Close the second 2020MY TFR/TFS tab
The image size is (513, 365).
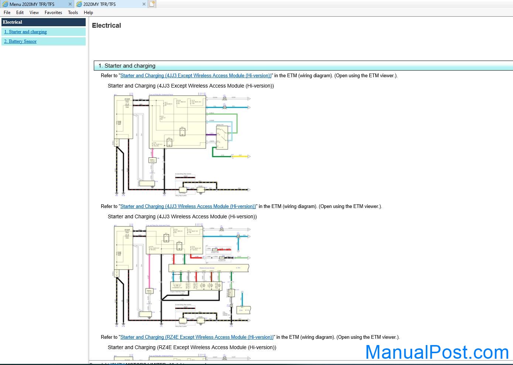pos(144,4)
